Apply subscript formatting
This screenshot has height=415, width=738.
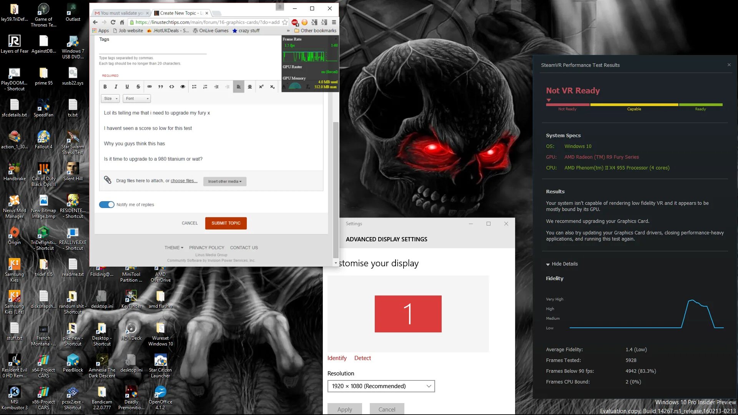coord(273,87)
